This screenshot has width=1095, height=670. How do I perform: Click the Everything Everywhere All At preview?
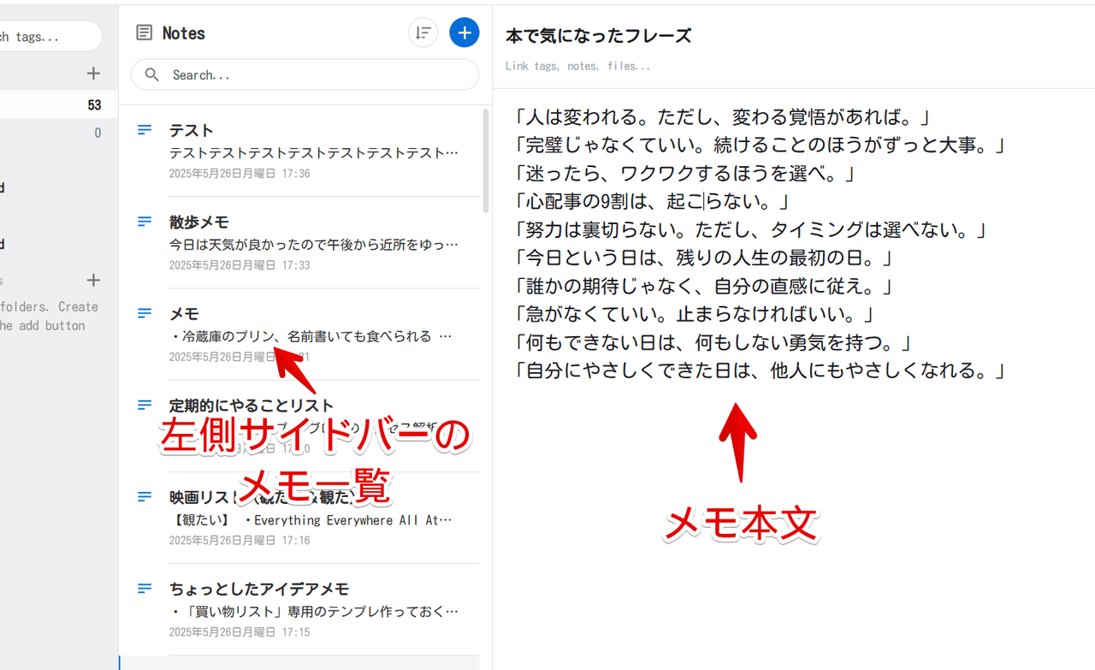click(x=311, y=519)
